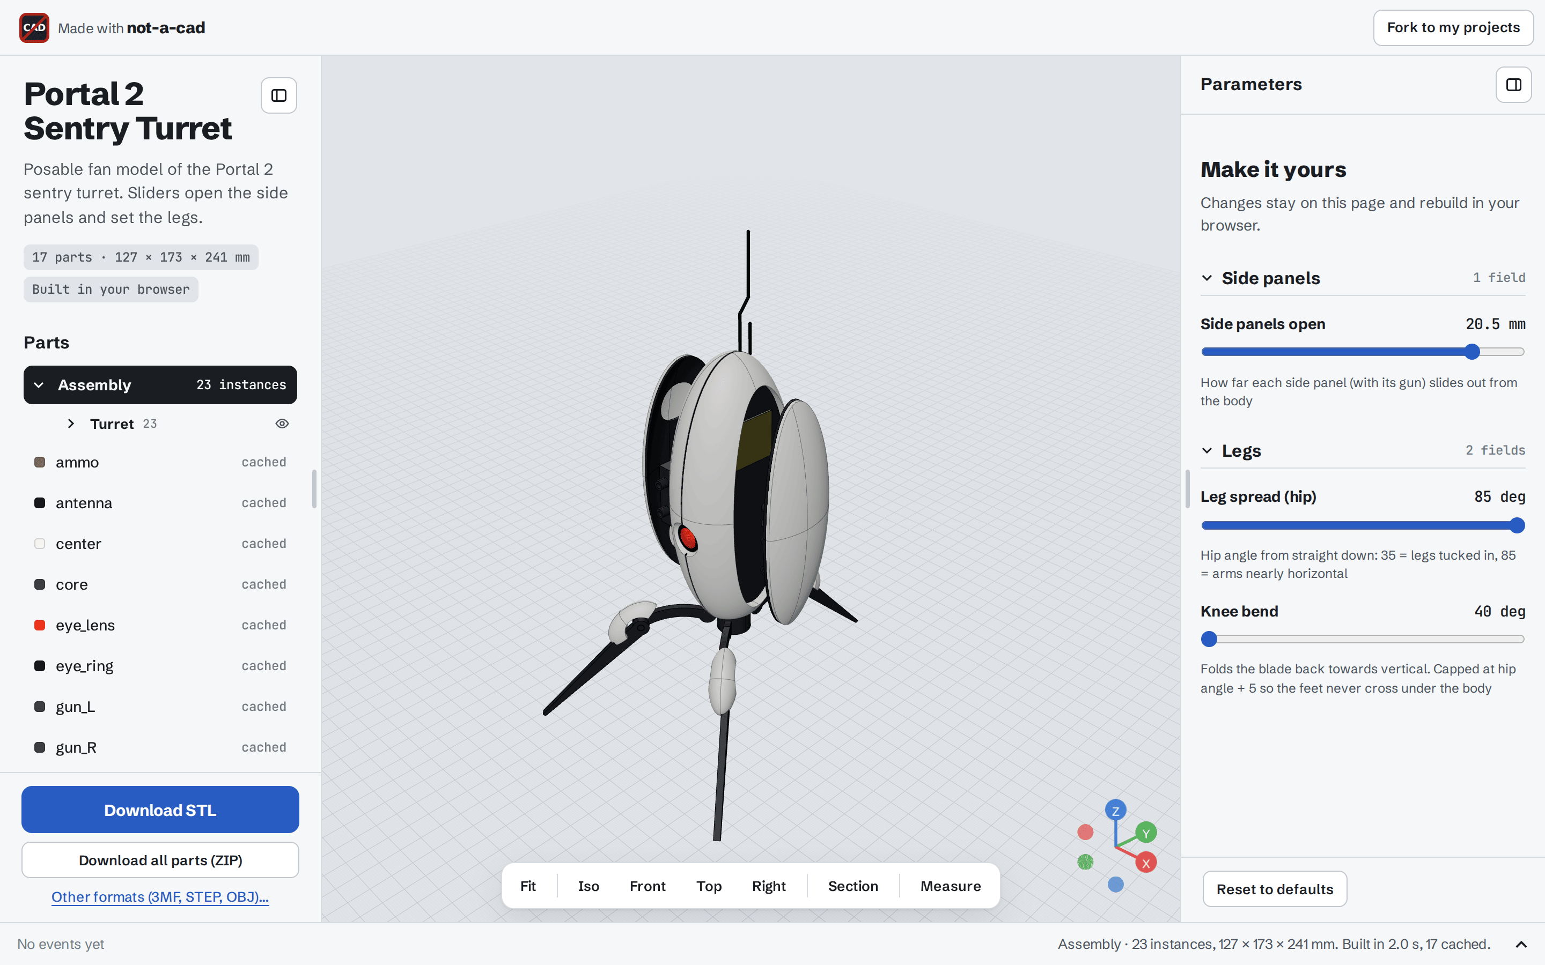Click the eye_lens red color swatch

click(40, 626)
